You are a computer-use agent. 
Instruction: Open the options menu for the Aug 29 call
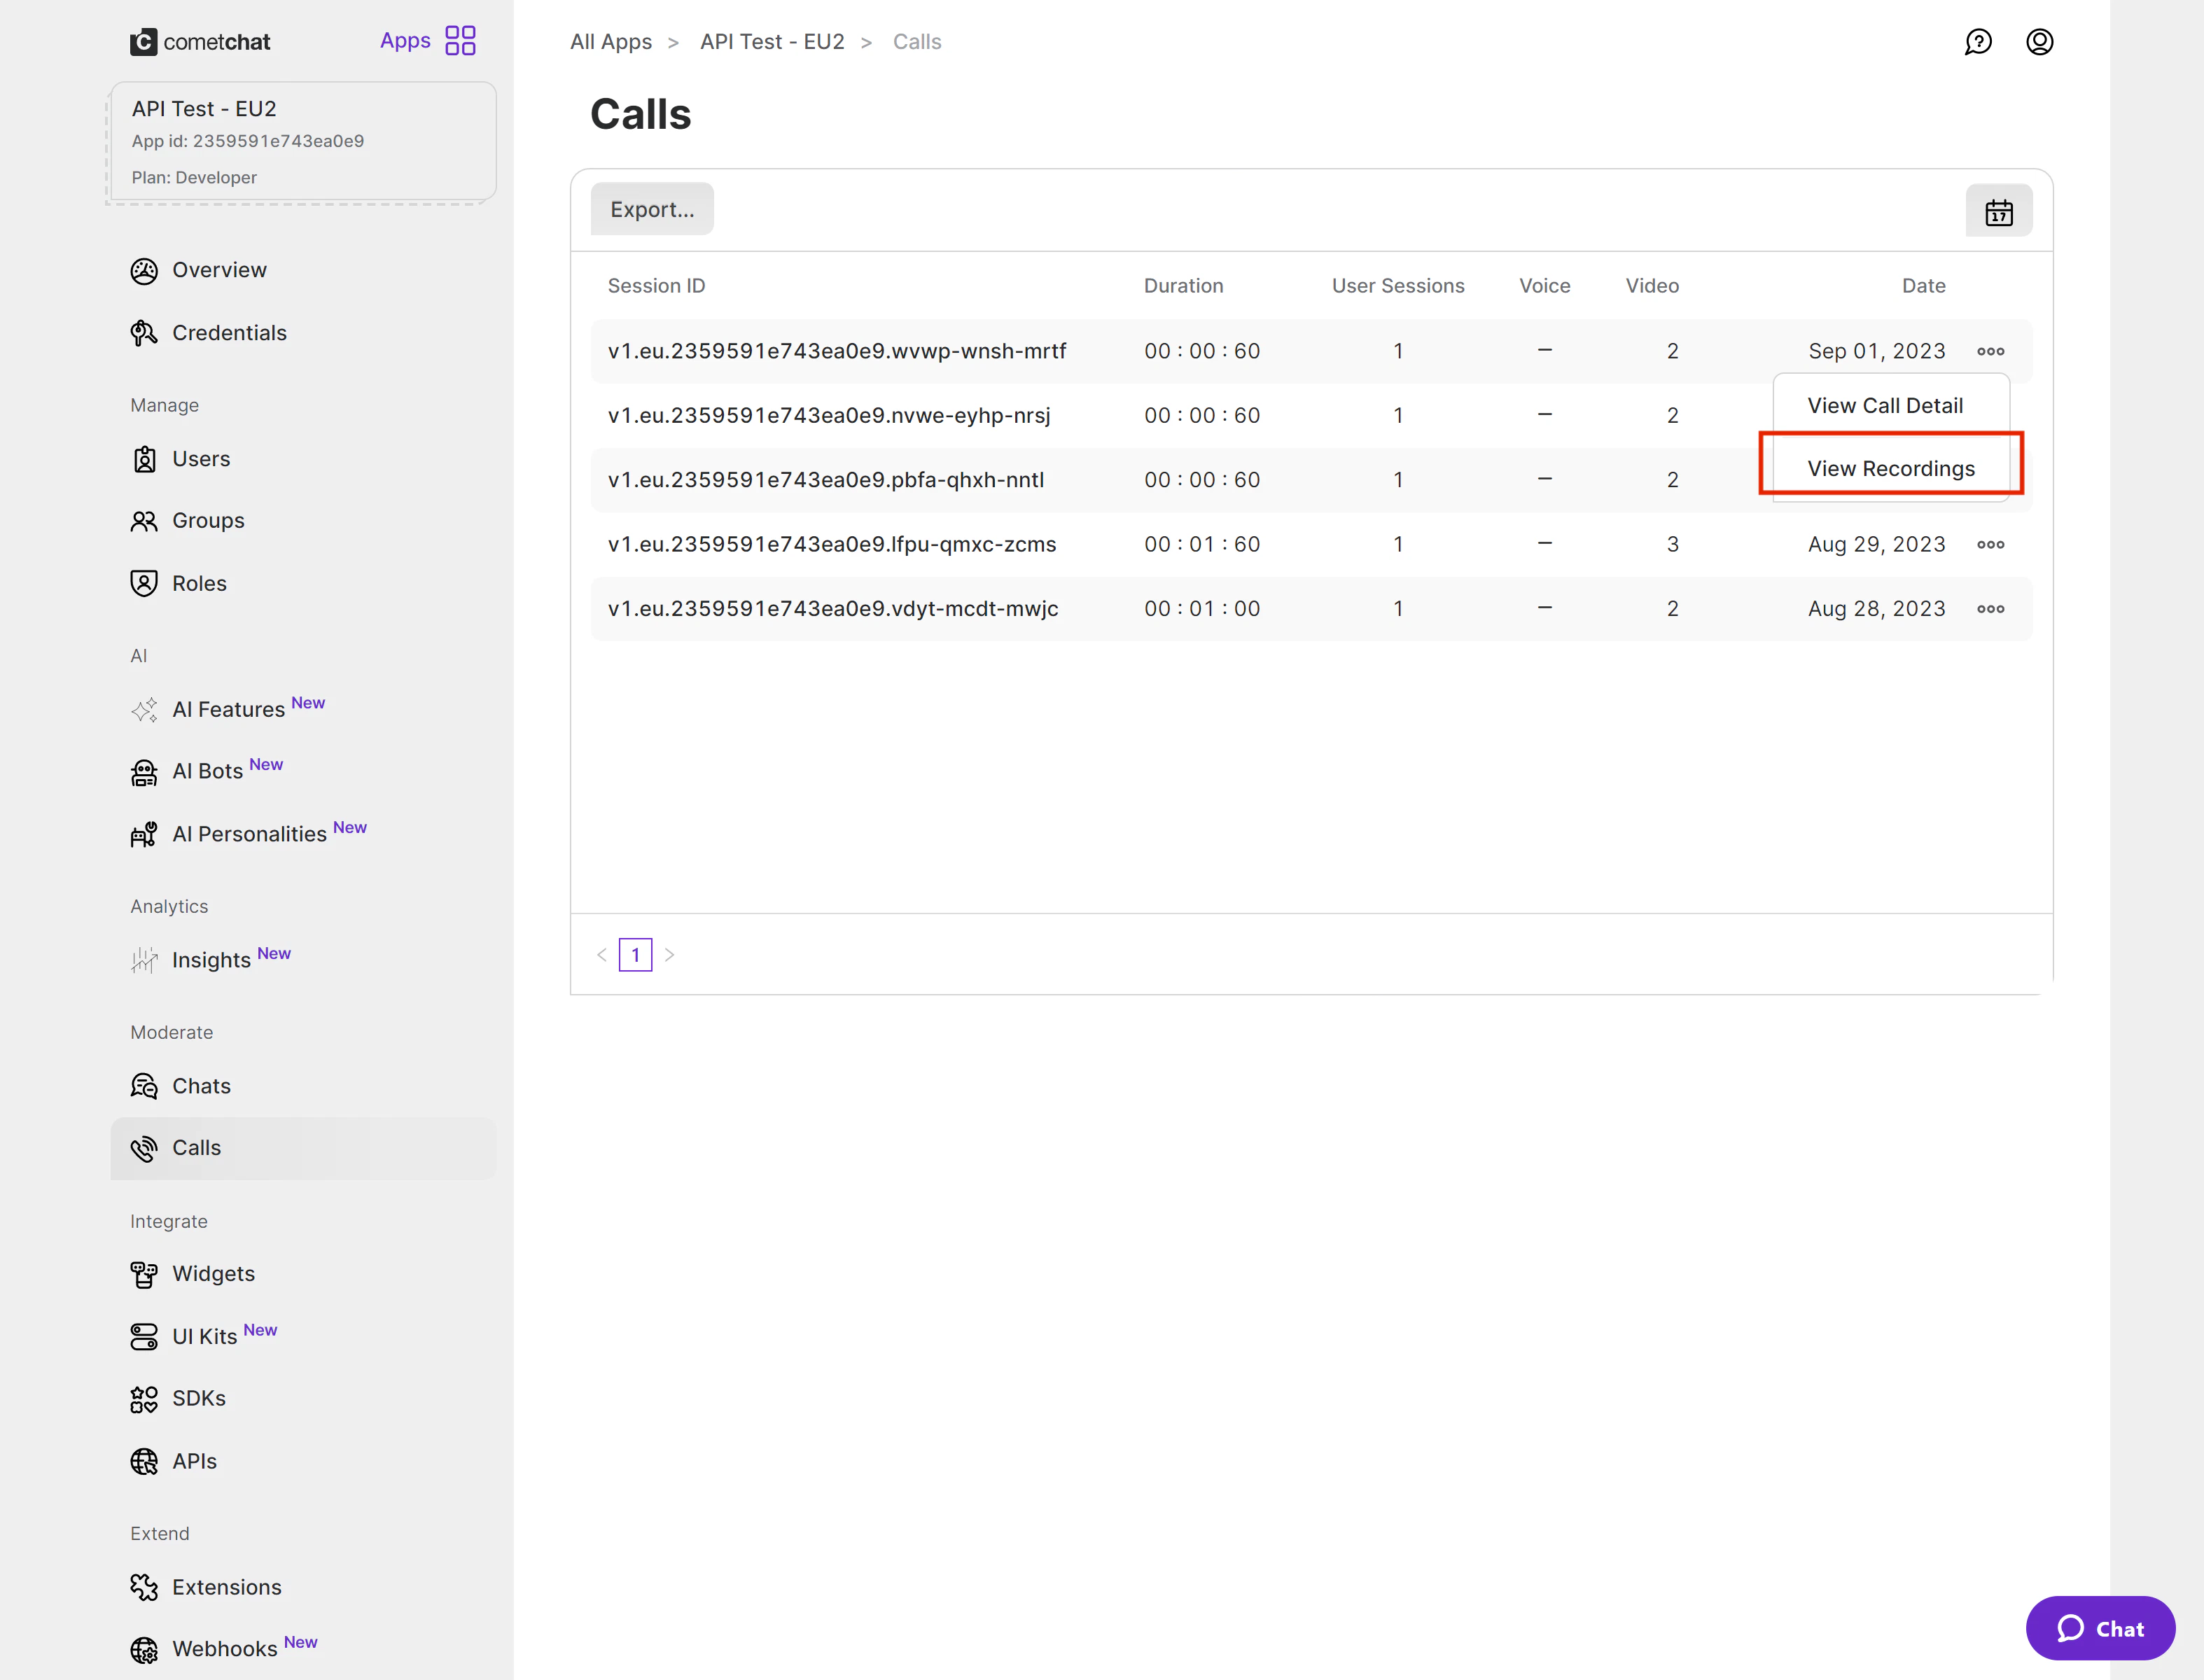1990,545
